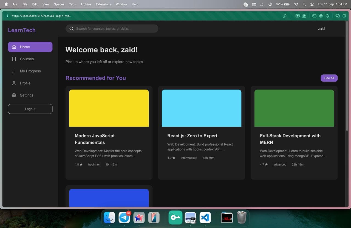The height and width of the screenshot is (228, 351).
Task: Open the developer console terminal icon
Action: click(314, 16)
